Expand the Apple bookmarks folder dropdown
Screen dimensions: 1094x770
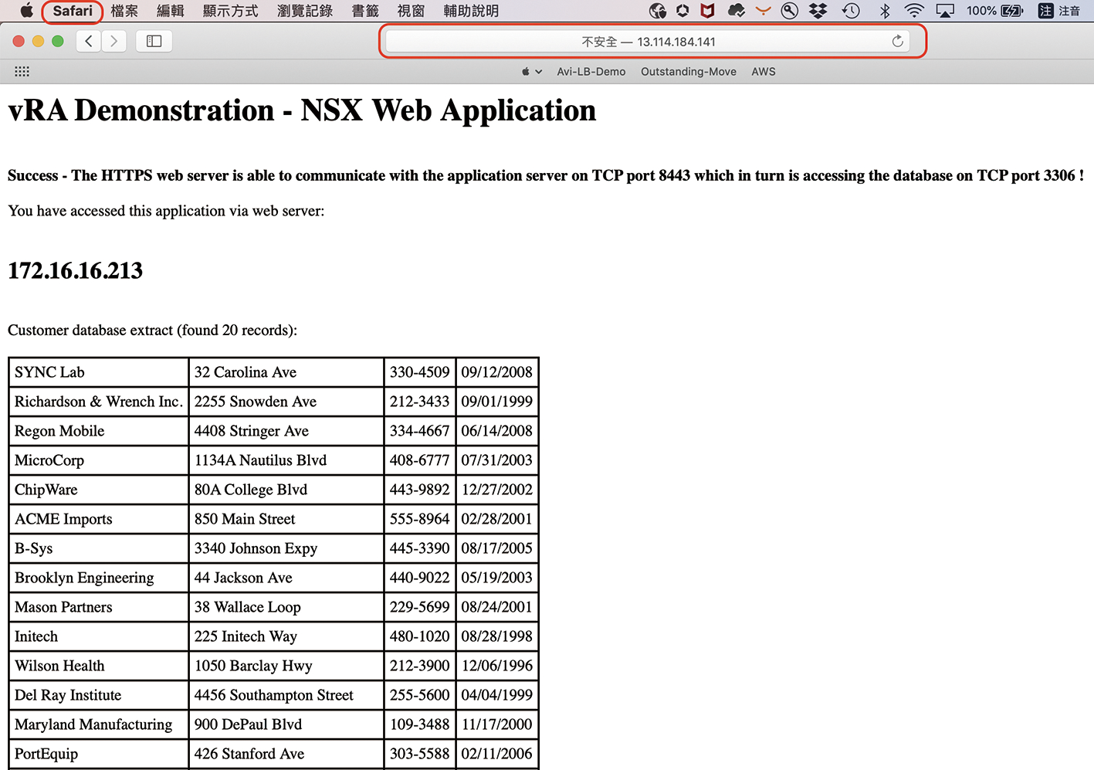(532, 72)
